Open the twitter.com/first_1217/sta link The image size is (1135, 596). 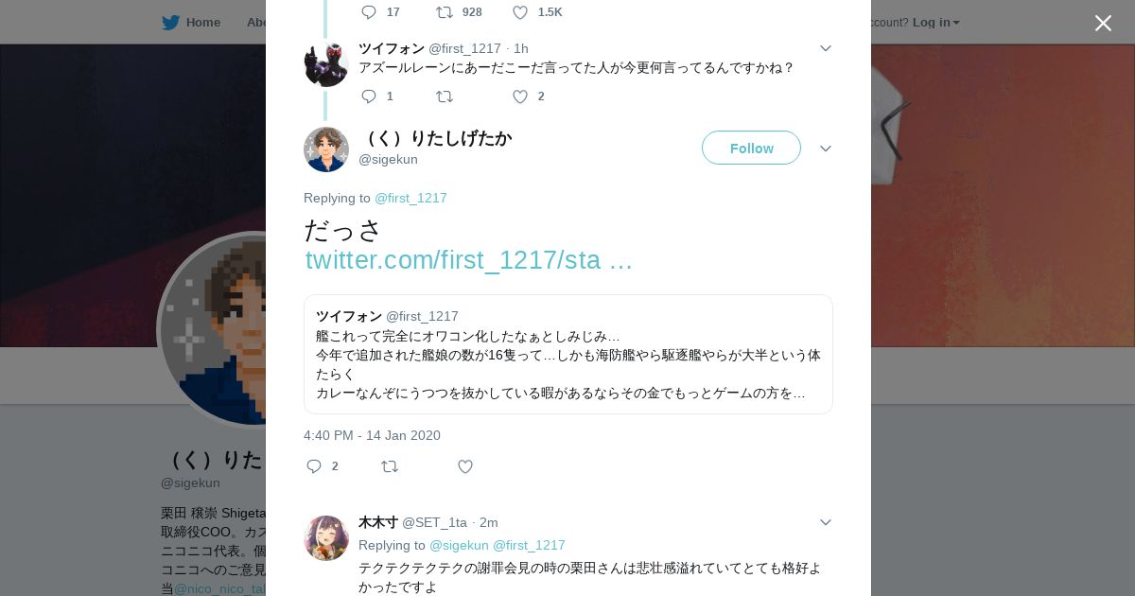[469, 260]
